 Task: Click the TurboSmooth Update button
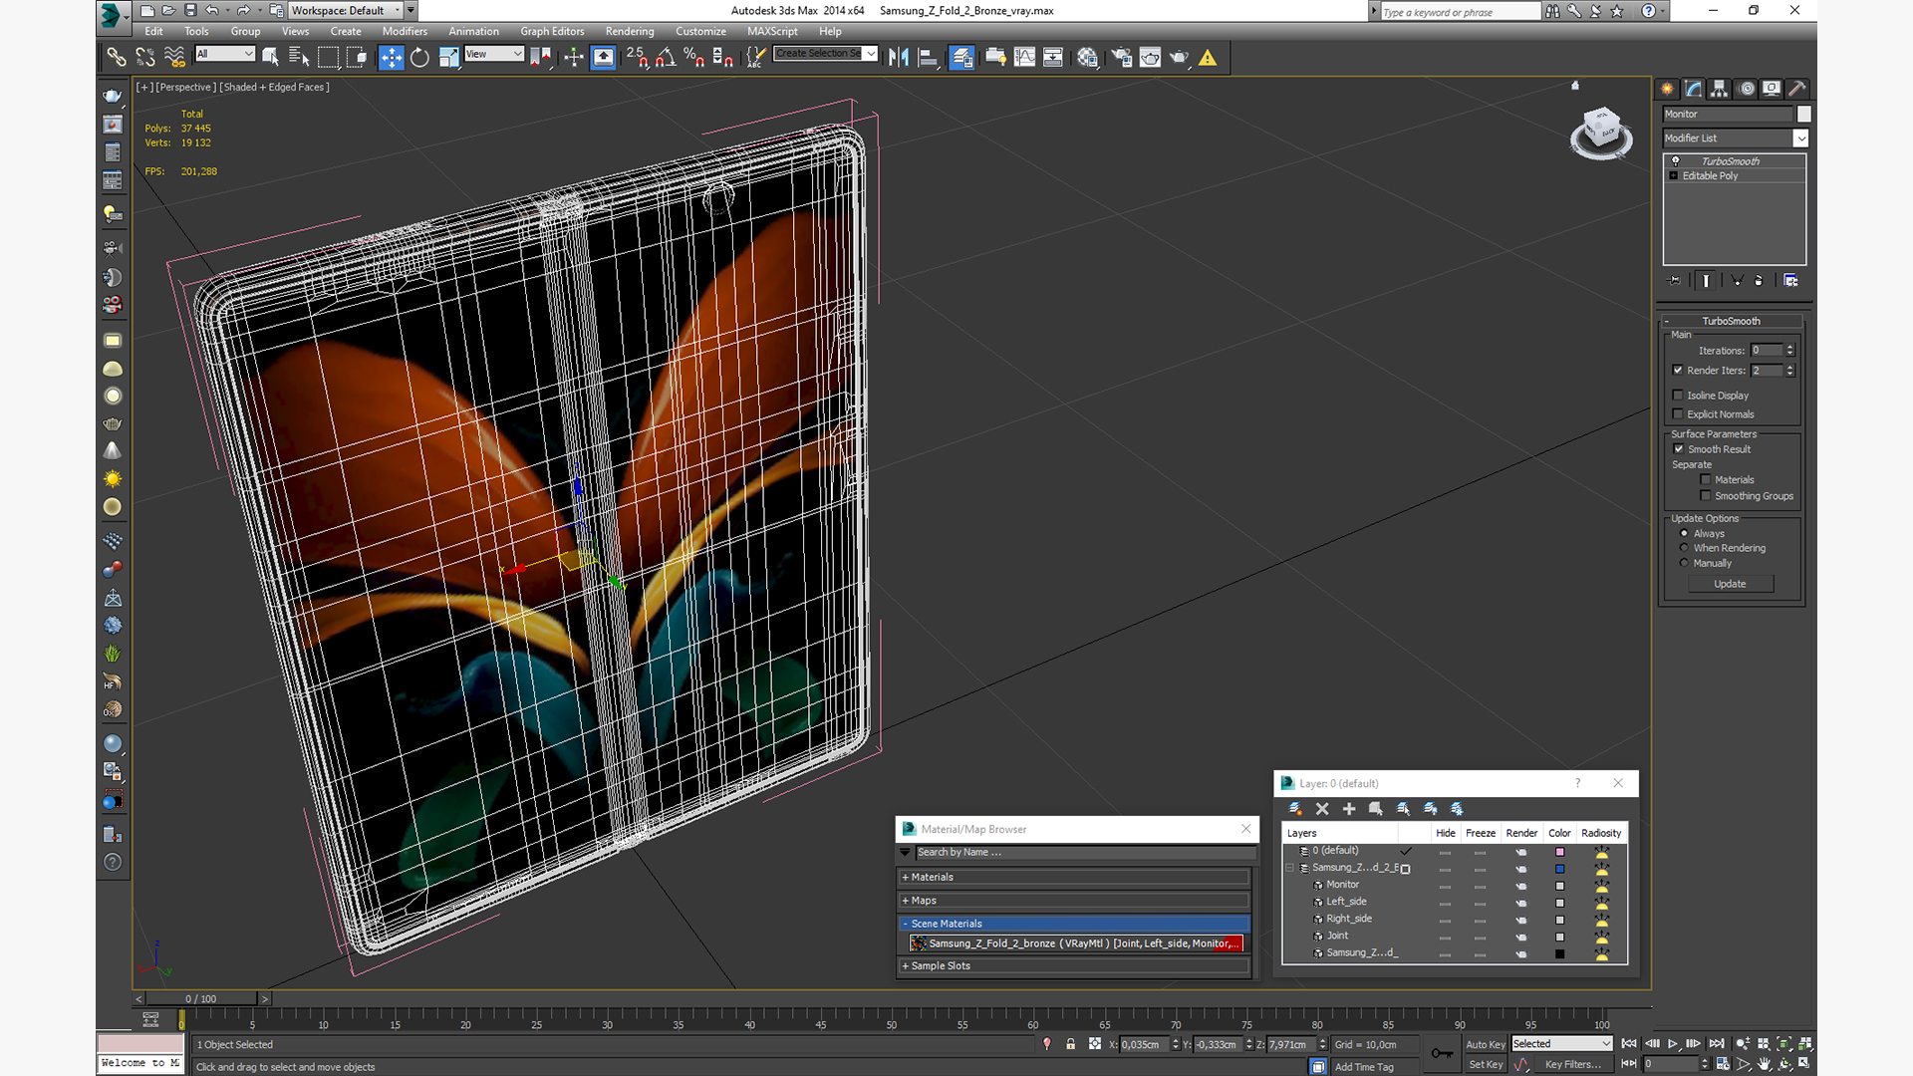tap(1730, 584)
